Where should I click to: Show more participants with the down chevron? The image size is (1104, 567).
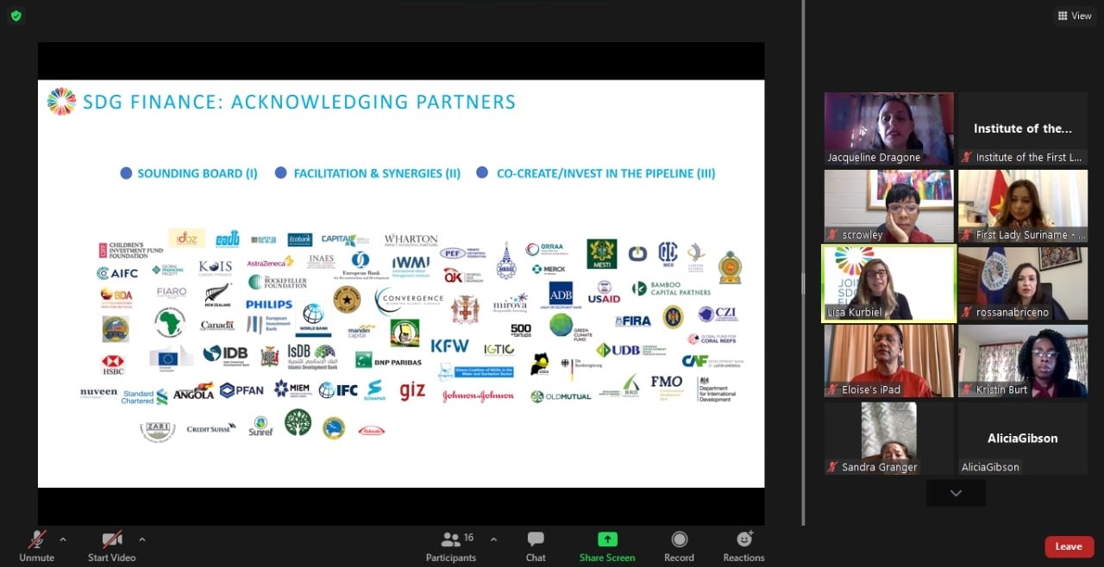[x=956, y=493]
